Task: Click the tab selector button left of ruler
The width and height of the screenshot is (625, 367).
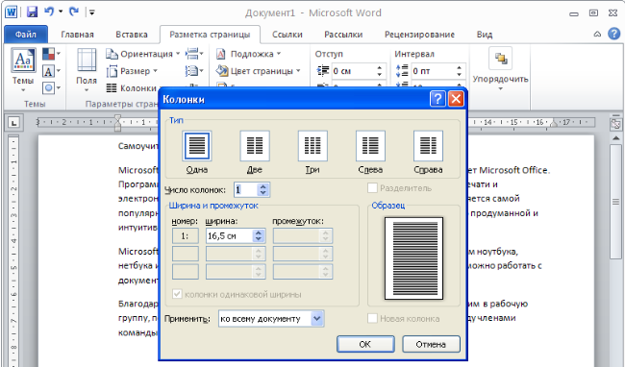Action: 14,123
